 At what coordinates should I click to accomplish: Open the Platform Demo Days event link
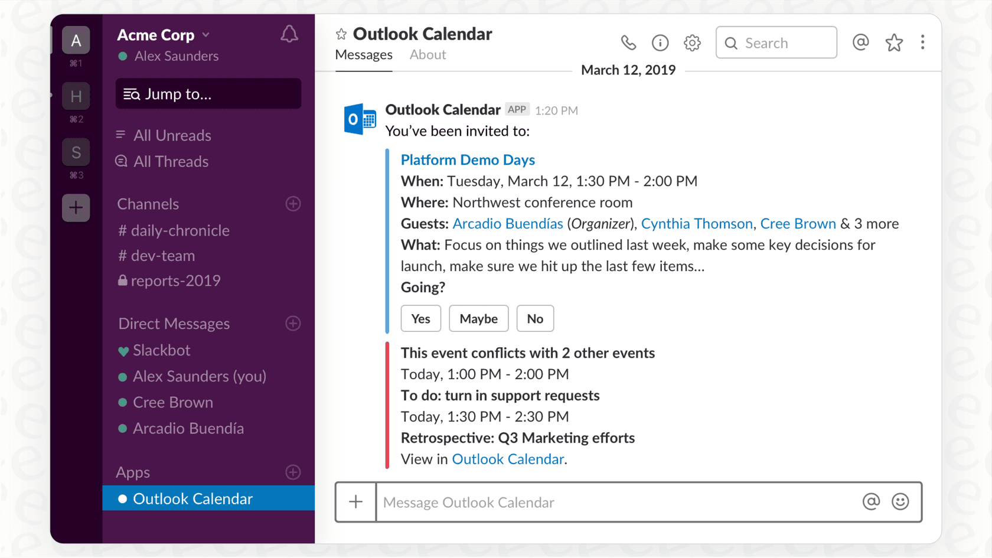(468, 159)
